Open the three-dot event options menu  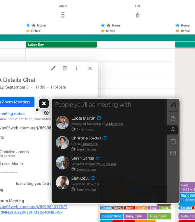(x=76, y=68)
